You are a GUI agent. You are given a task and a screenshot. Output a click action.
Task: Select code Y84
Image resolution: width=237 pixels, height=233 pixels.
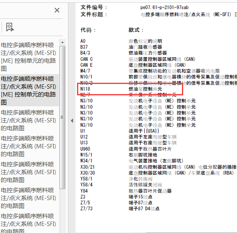coord(84,191)
